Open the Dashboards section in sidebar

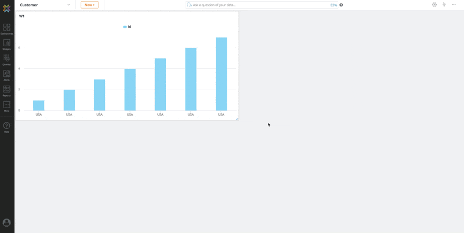pos(6,29)
